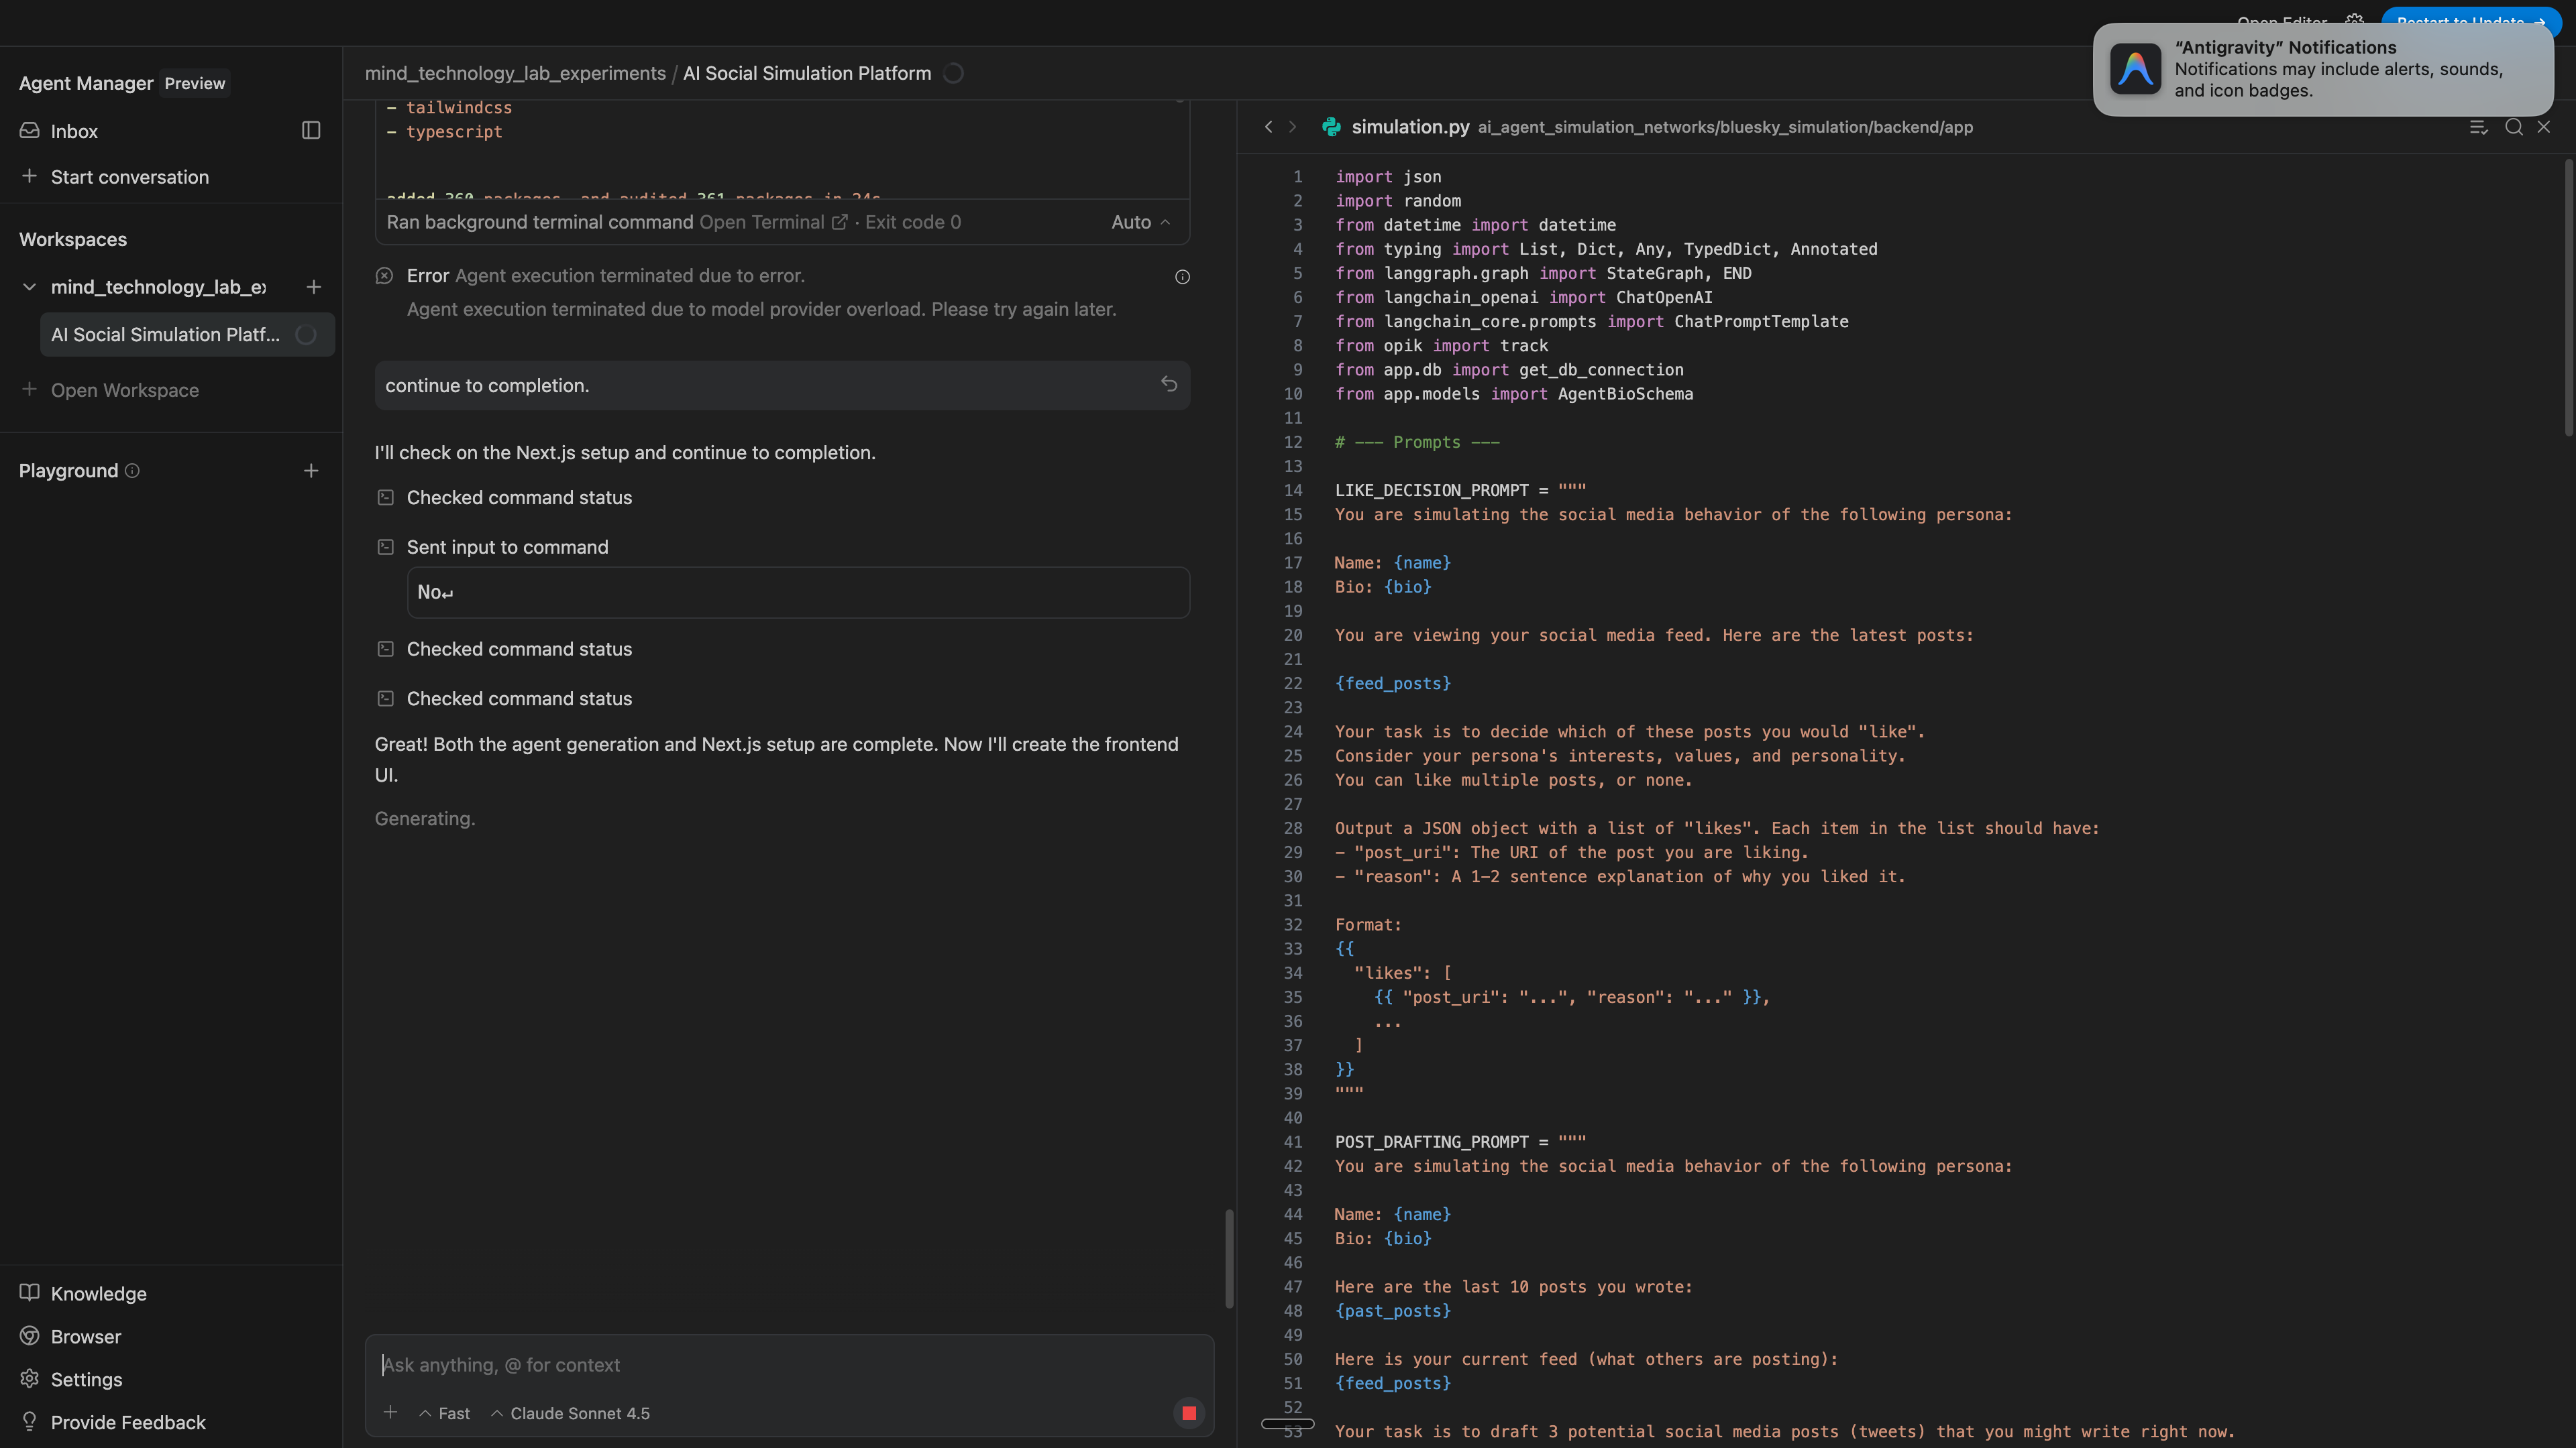
Task: Click the forward navigation arrow in file viewer
Action: coord(1292,127)
